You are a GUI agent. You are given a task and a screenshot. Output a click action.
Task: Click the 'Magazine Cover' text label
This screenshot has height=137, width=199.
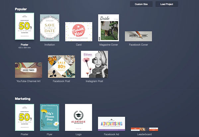109,44
